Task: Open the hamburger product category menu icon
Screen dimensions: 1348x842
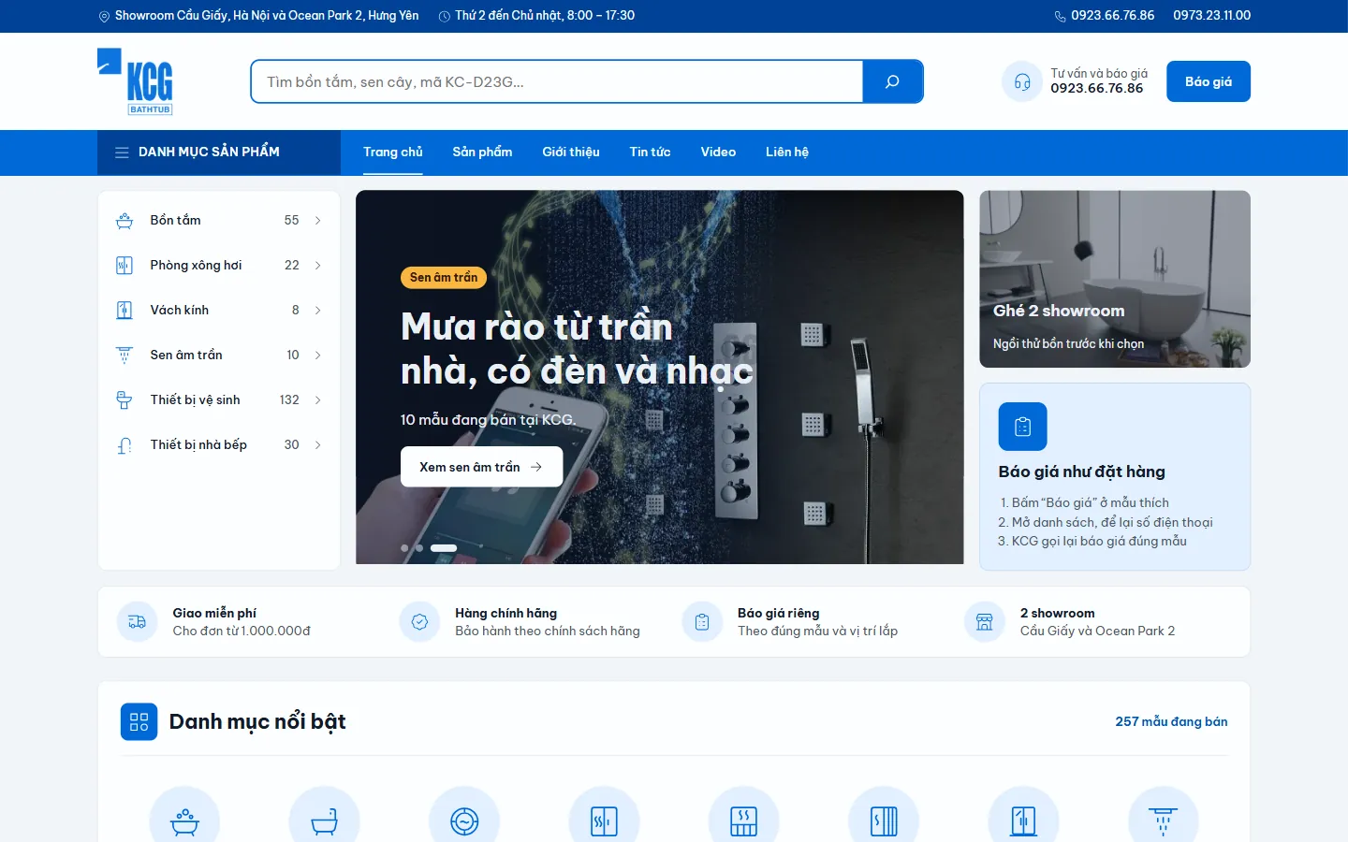Action: (x=122, y=152)
